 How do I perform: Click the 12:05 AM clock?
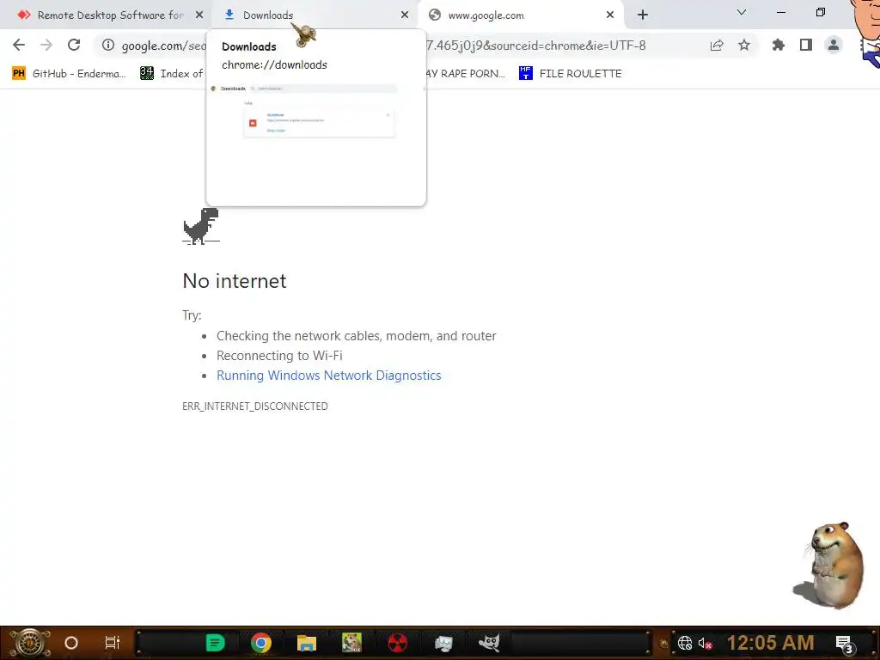click(x=770, y=643)
